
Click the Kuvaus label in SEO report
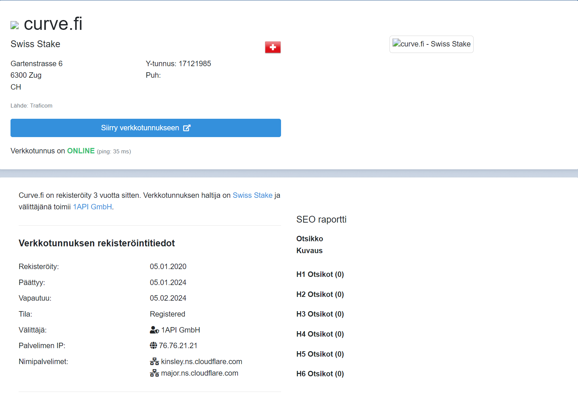(x=310, y=250)
